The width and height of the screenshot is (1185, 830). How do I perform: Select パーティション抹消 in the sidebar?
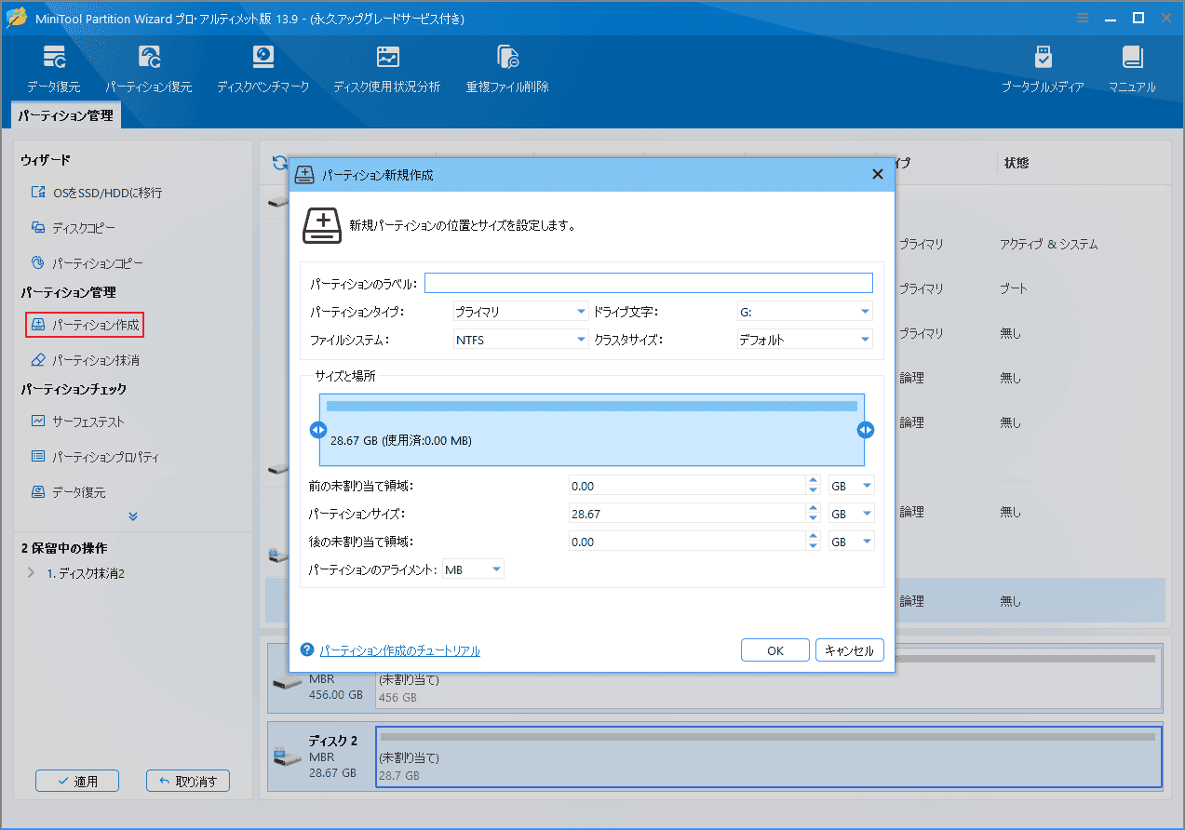pos(85,360)
